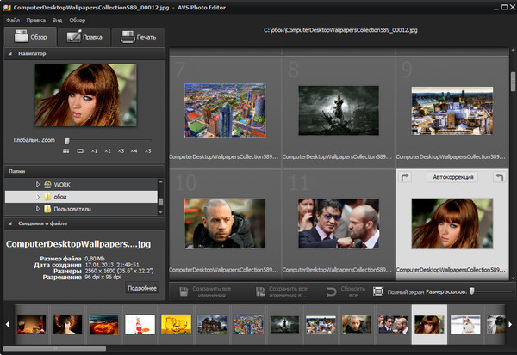Viewport: 517px width, 355px height.
Task: Click the Подробнее button
Action: coord(141,288)
